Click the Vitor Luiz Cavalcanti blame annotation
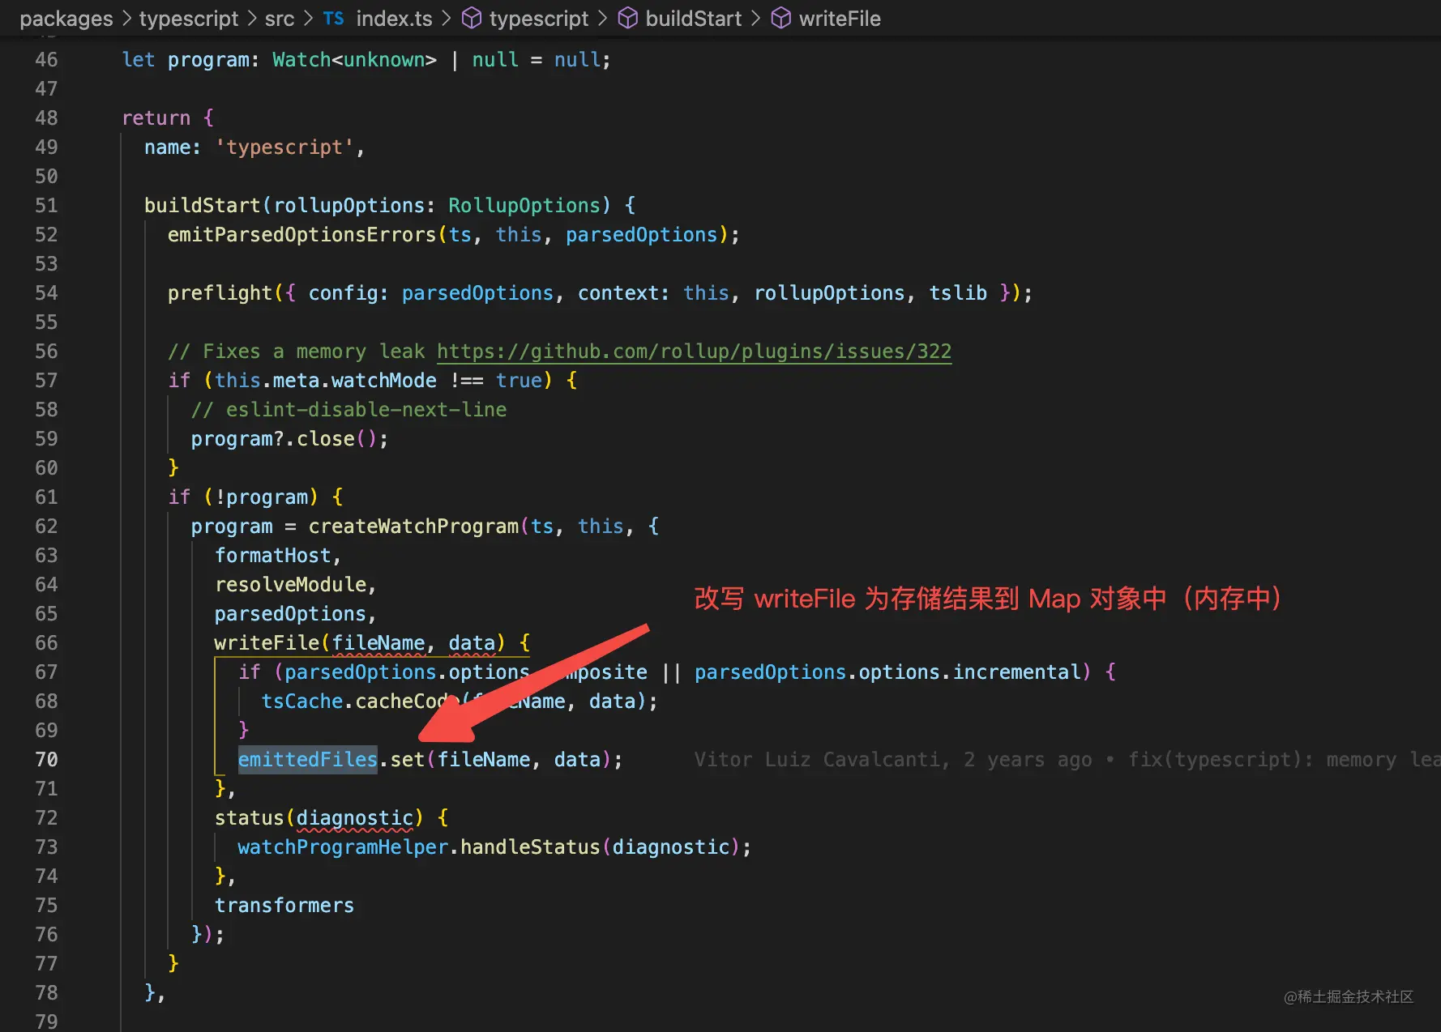 (x=820, y=760)
